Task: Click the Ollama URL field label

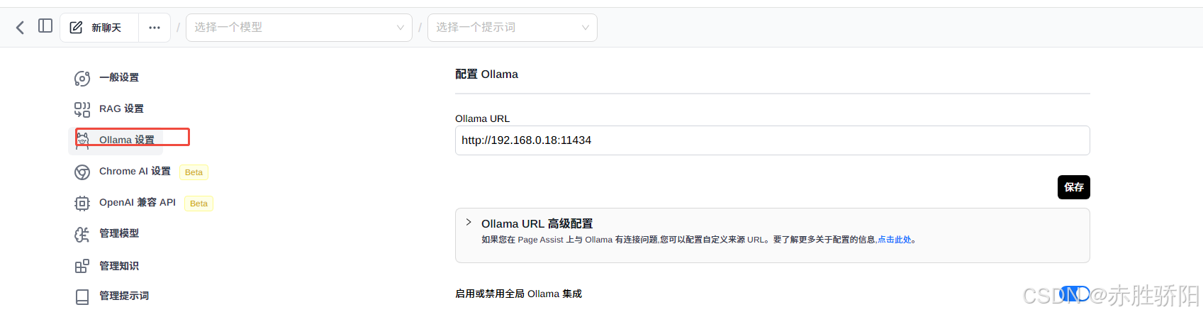Action: point(482,118)
